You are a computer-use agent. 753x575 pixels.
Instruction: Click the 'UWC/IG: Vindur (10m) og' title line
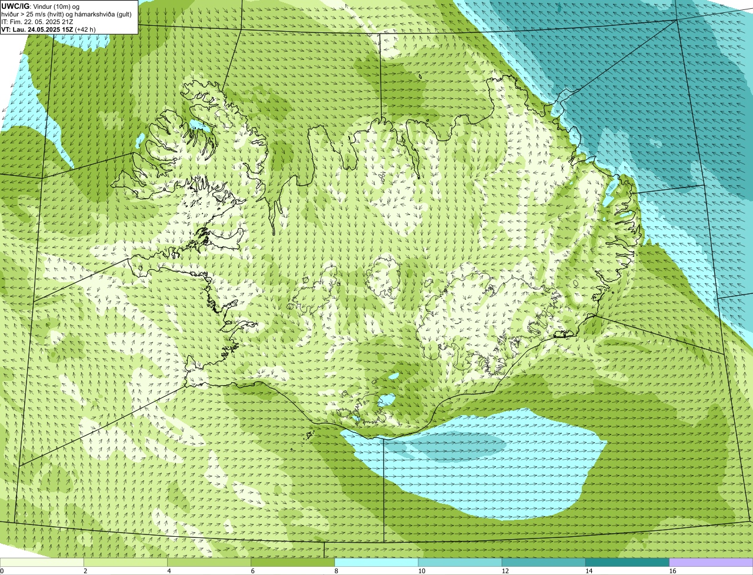point(40,6)
